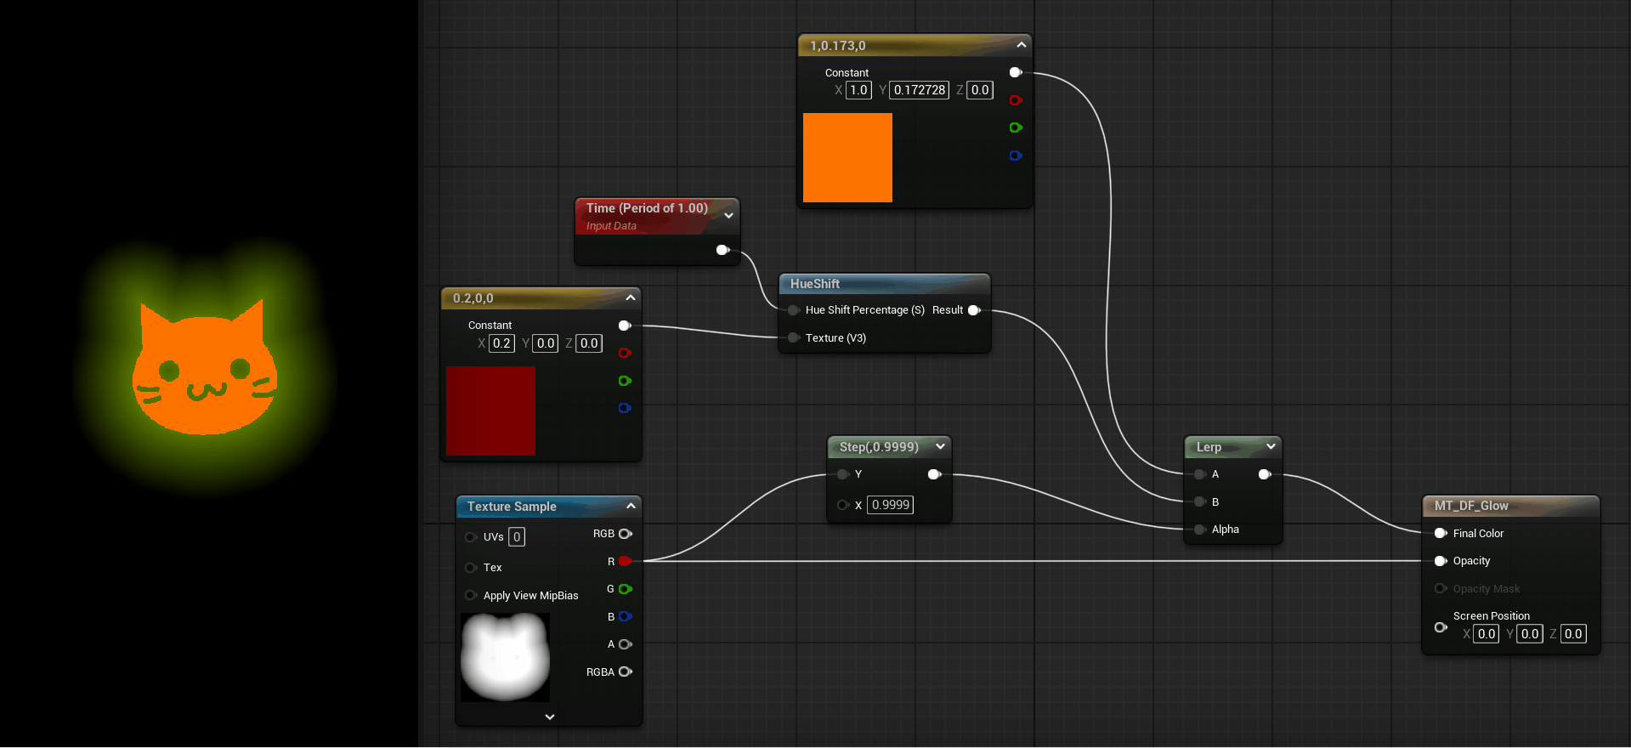The height and width of the screenshot is (748, 1631).
Task: Click the Lerp Alpha input pin
Action: [1200, 530]
